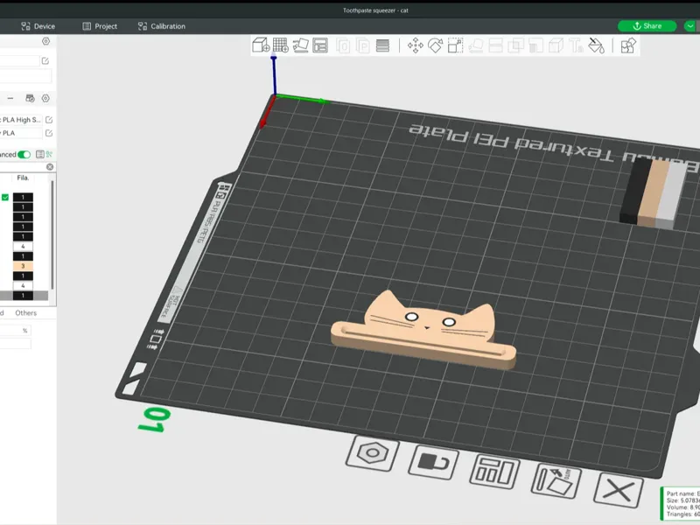This screenshot has width=700, height=525.
Task: Select the Lay on face tool
Action: point(476,45)
